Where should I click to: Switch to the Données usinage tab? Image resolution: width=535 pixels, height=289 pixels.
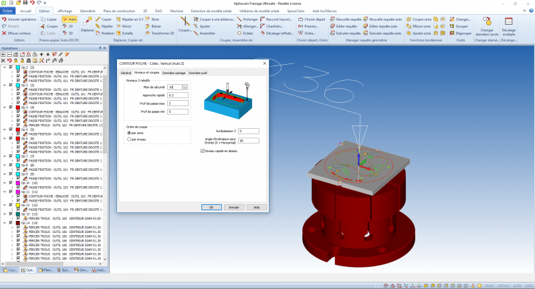pyautogui.click(x=173, y=72)
